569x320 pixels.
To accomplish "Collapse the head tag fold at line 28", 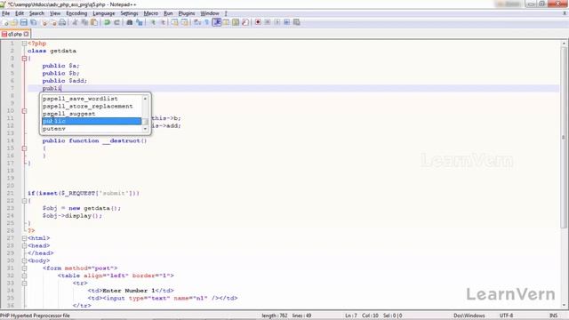I will point(24,245).
